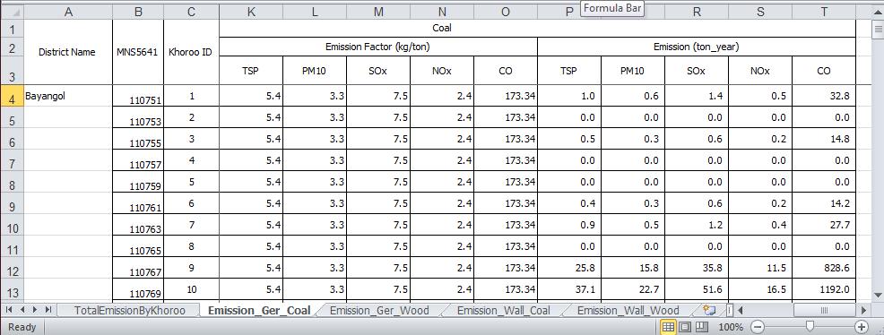Select column C header
The height and width of the screenshot is (335, 884).
pyautogui.click(x=191, y=12)
